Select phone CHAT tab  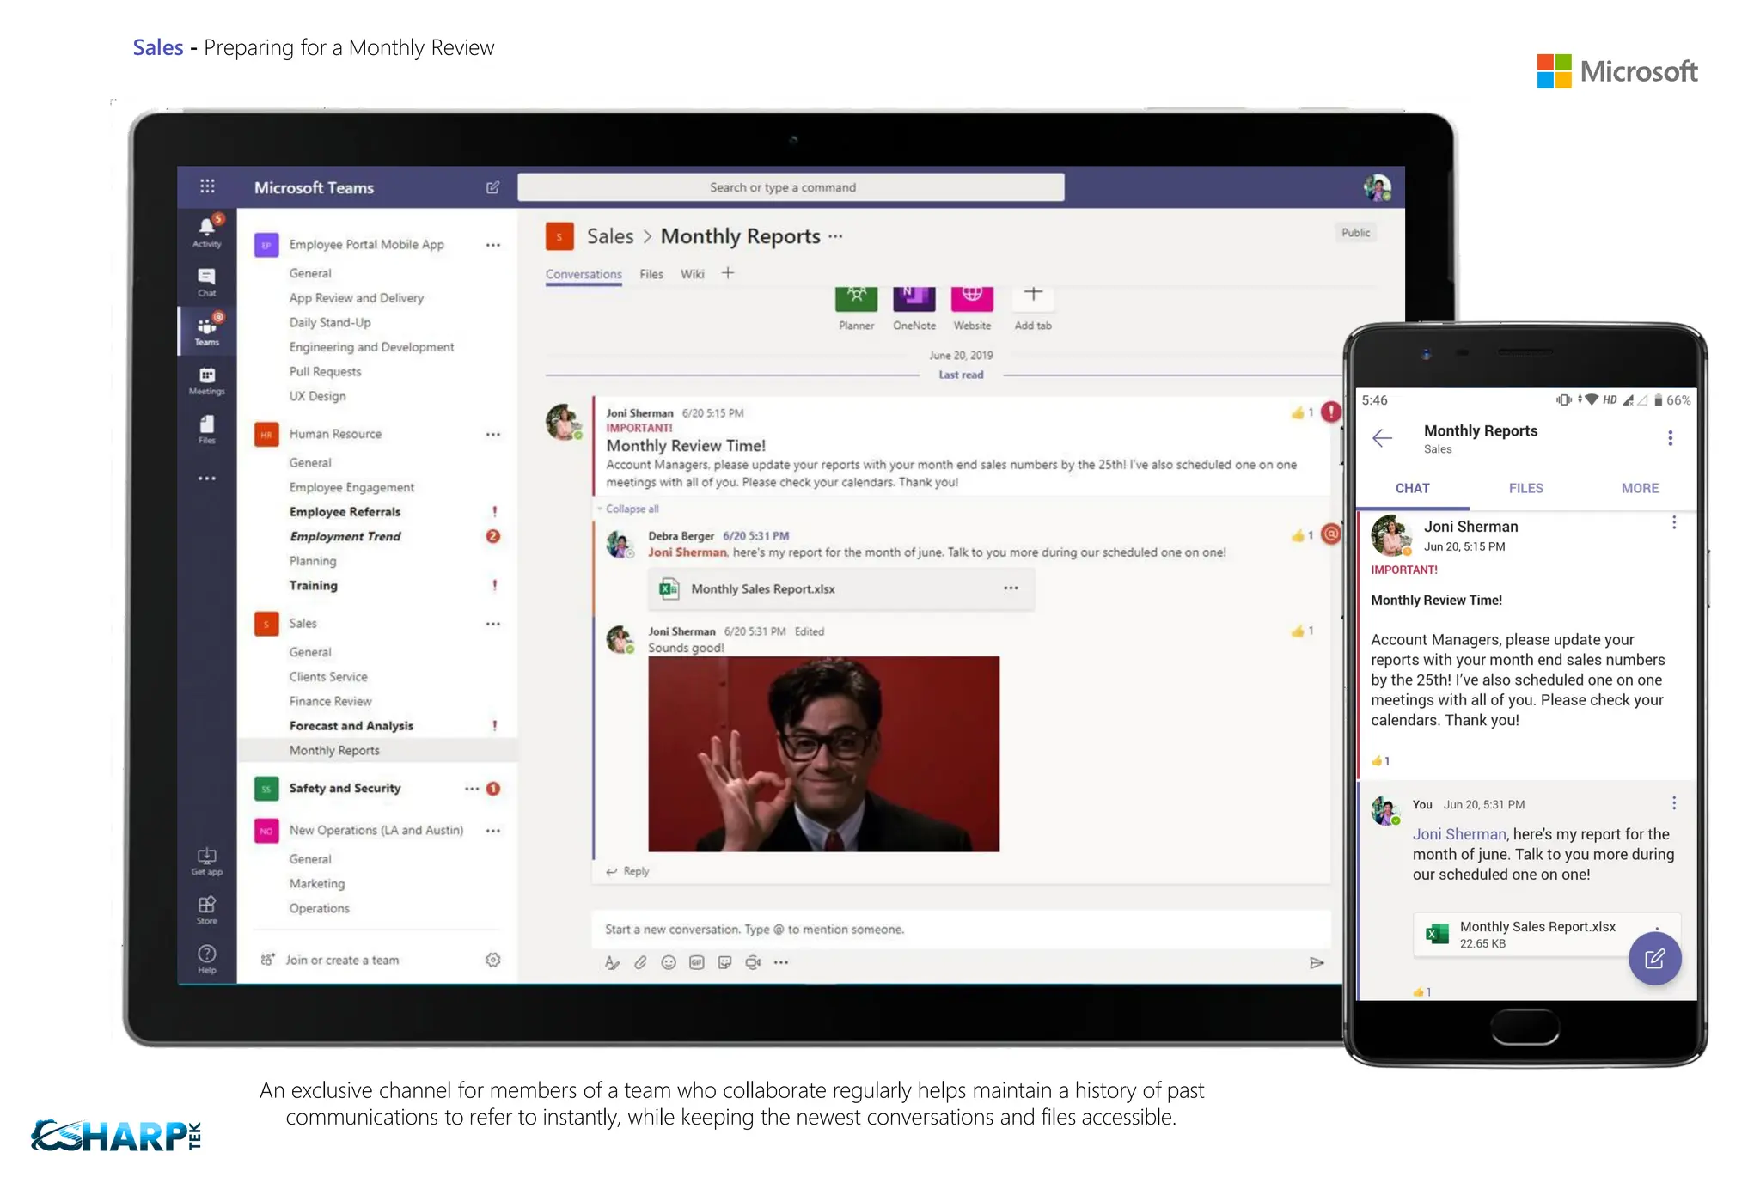(1412, 488)
